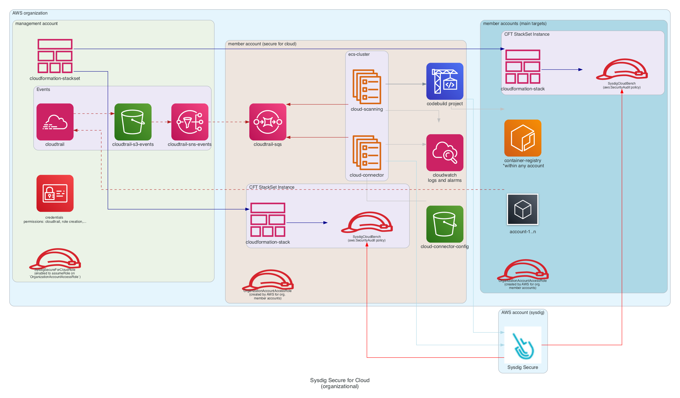This screenshot has height=398, width=680.
Task: Click the cloud-connector ECS task icon
Action: [x=367, y=152]
